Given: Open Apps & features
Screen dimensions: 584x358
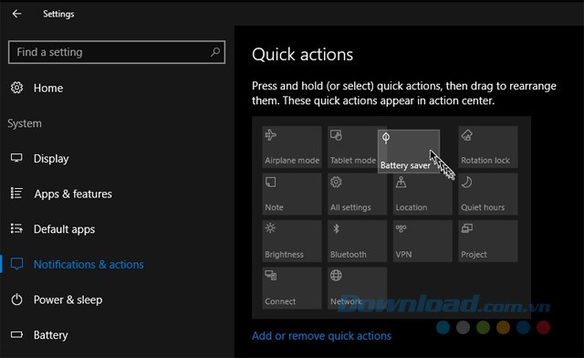Looking at the screenshot, I should (73, 195).
